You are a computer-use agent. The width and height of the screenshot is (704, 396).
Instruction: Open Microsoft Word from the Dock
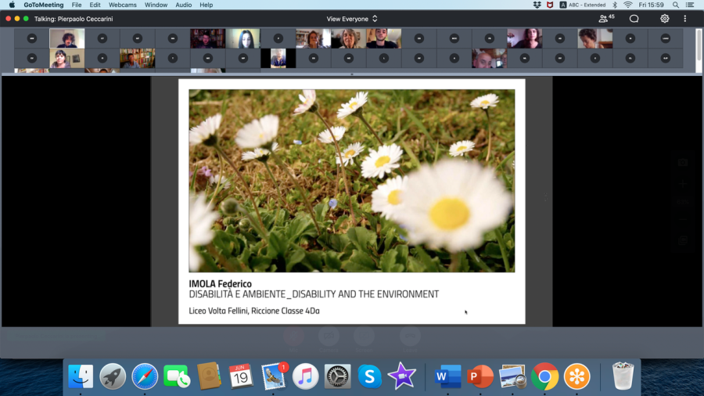[x=447, y=376]
